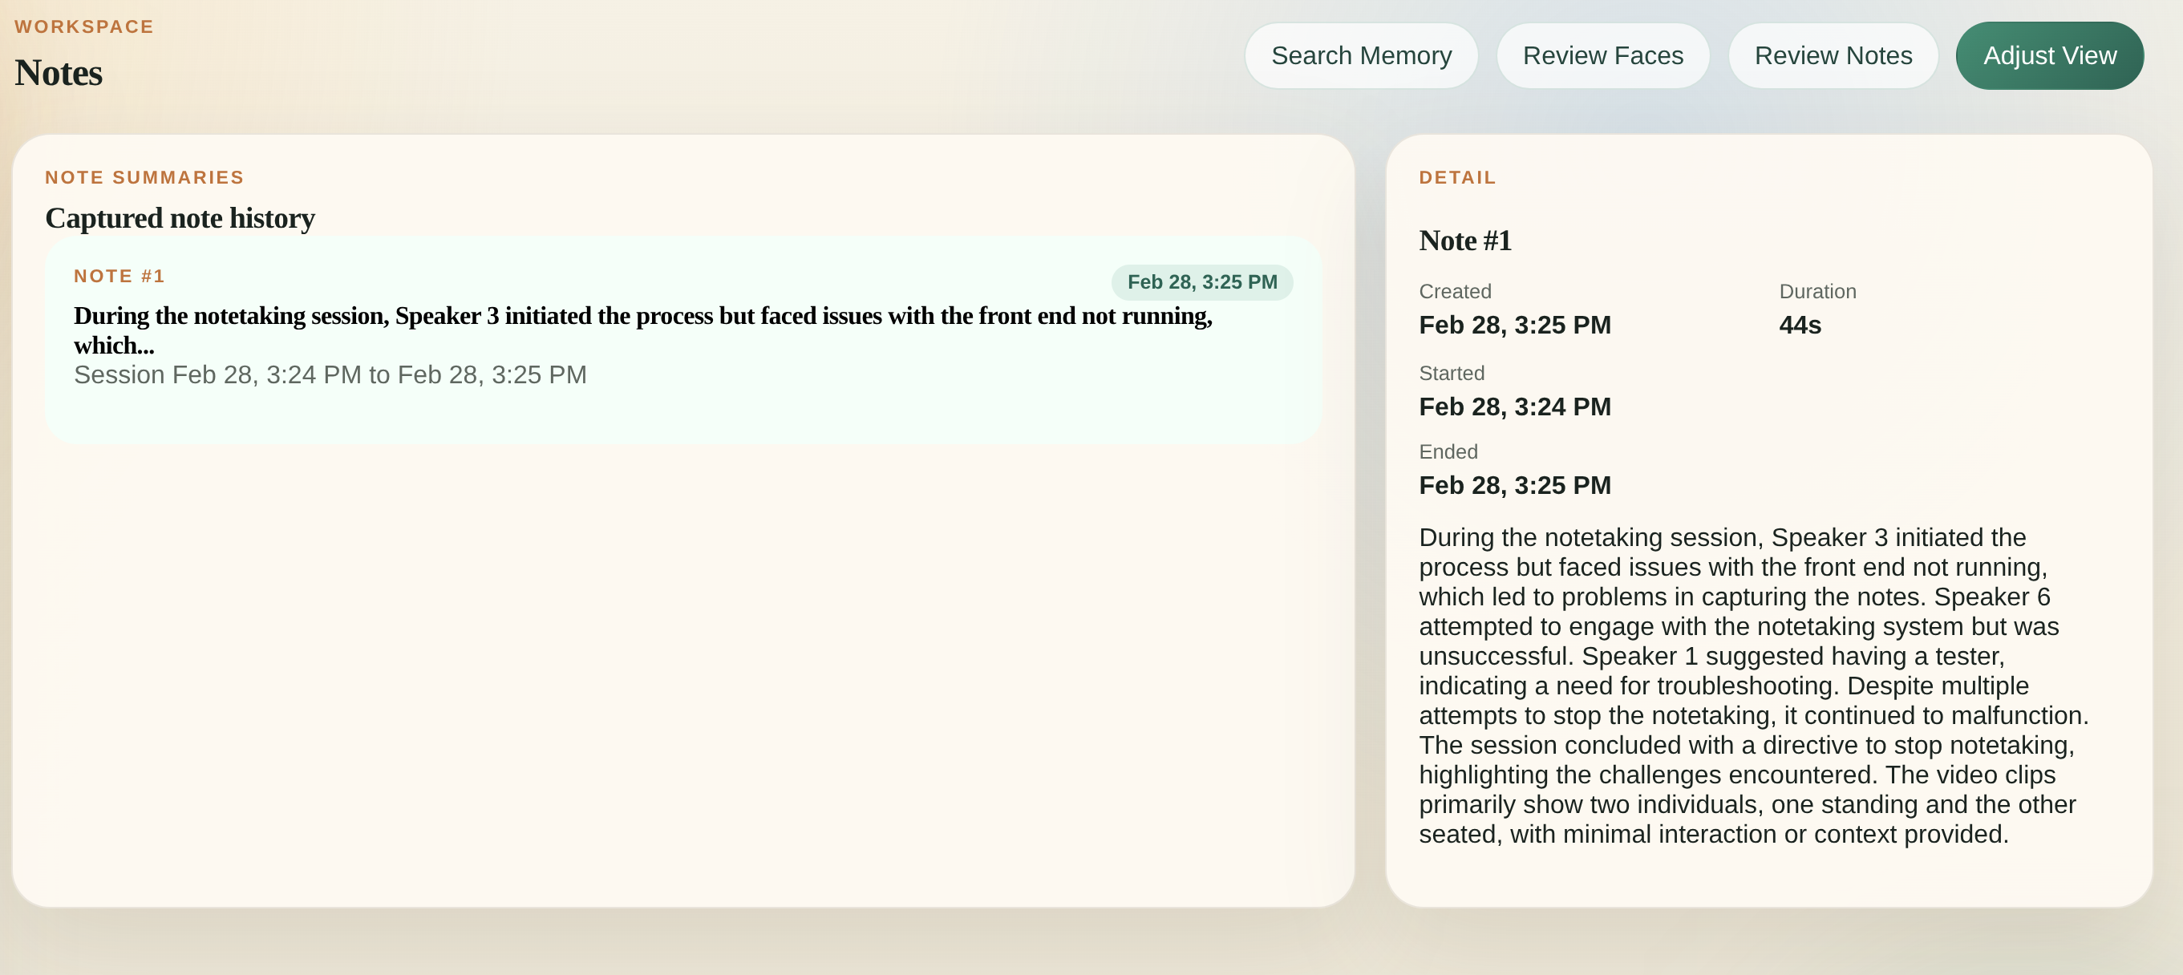This screenshot has width=2183, height=975.
Task: Click the Feb 28, 3:25 PM date badge
Action: pos(1201,282)
